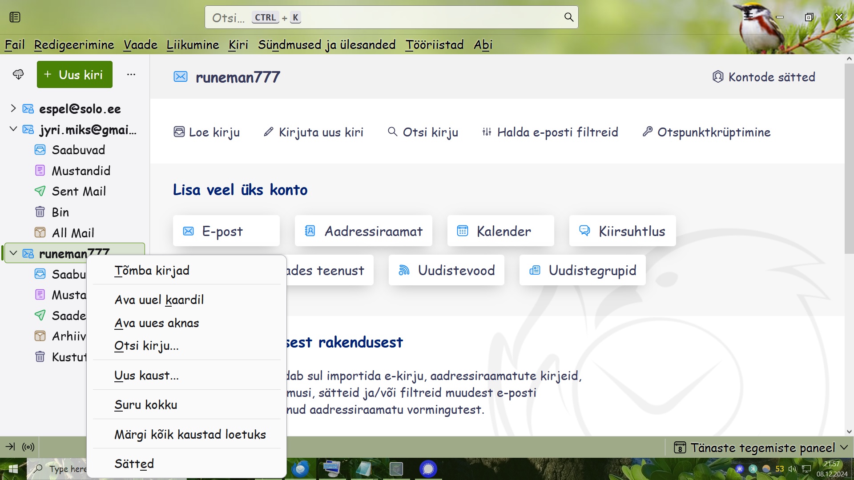Open the Vaade menu
The width and height of the screenshot is (854, 480).
[x=141, y=44]
